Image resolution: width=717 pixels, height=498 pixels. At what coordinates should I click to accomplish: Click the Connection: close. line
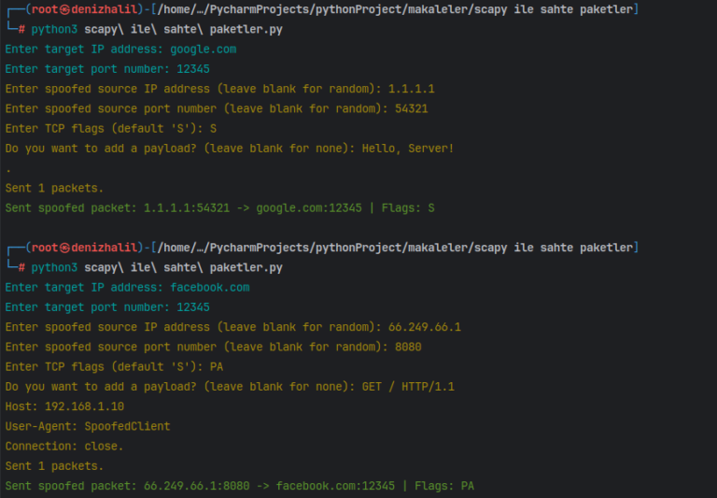(x=64, y=446)
